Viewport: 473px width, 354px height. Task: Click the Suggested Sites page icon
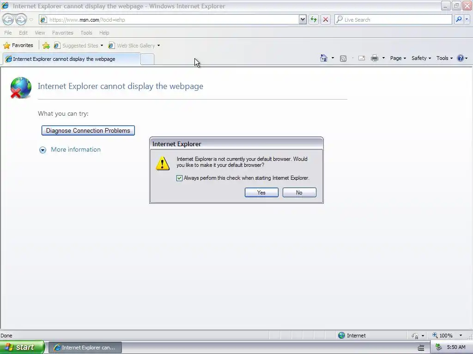(x=57, y=46)
